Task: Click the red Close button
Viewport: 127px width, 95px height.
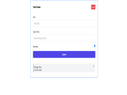Action: click(x=93, y=7)
